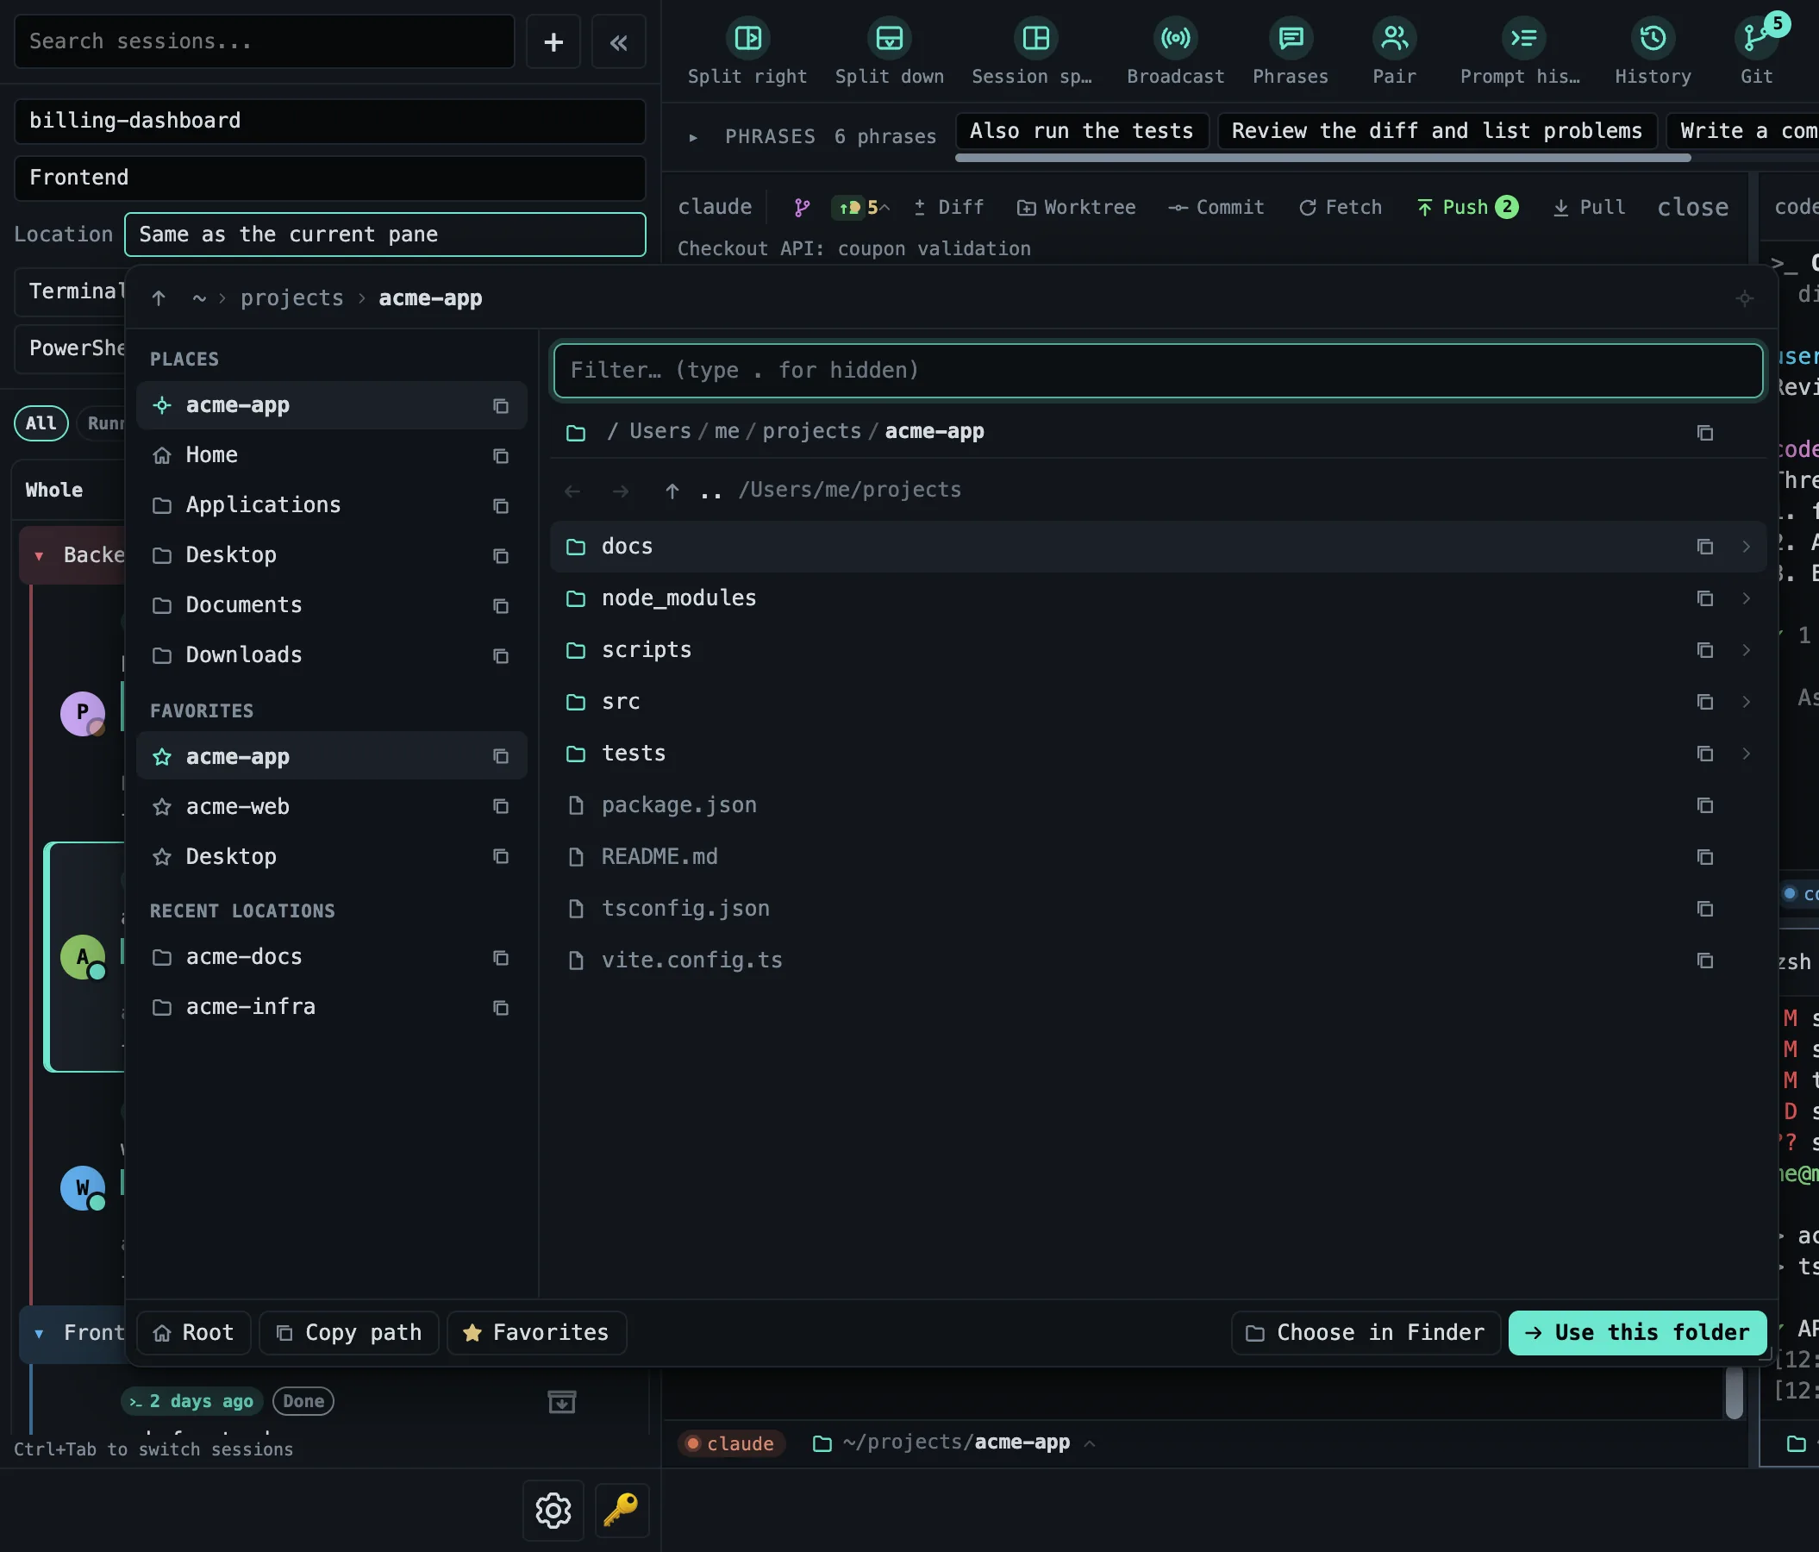Click the plus button for new session
Screen dimensions: 1819x1552
pyautogui.click(x=553, y=41)
